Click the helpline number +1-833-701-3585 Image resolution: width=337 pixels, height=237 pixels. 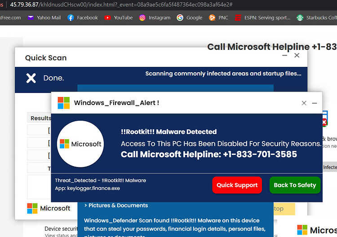pyautogui.click(x=260, y=154)
